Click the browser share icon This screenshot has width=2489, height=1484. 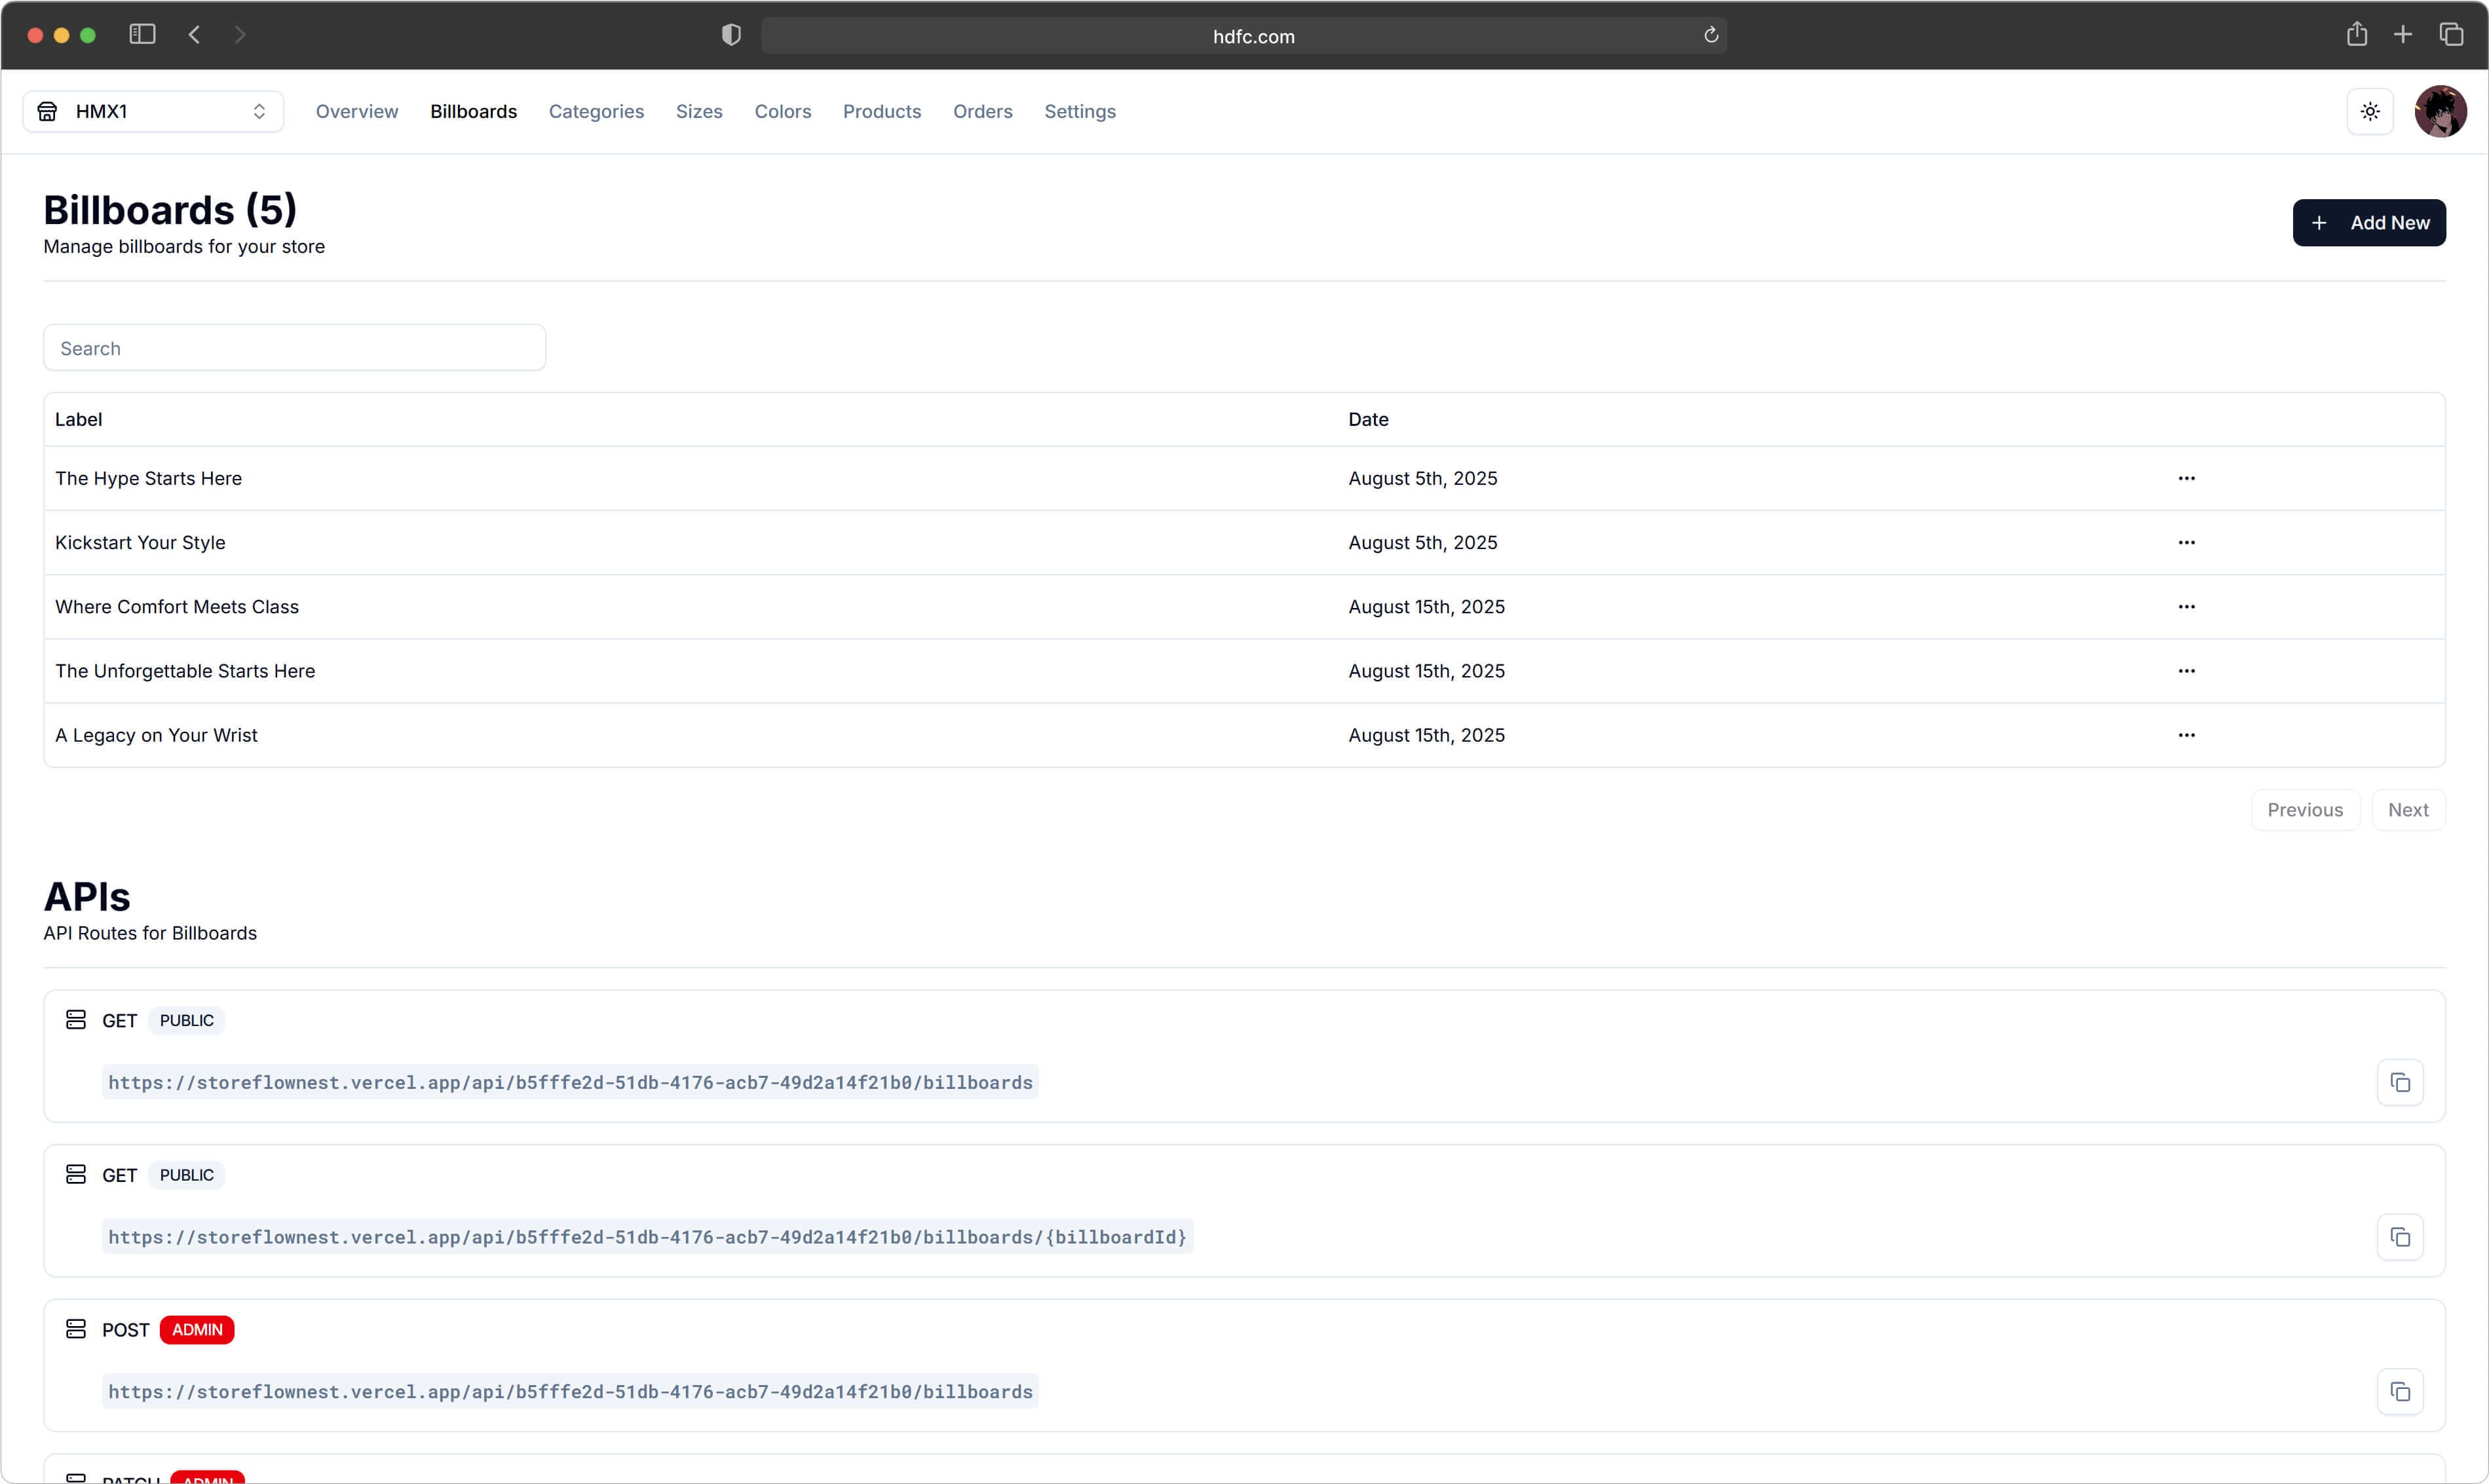click(x=2357, y=34)
